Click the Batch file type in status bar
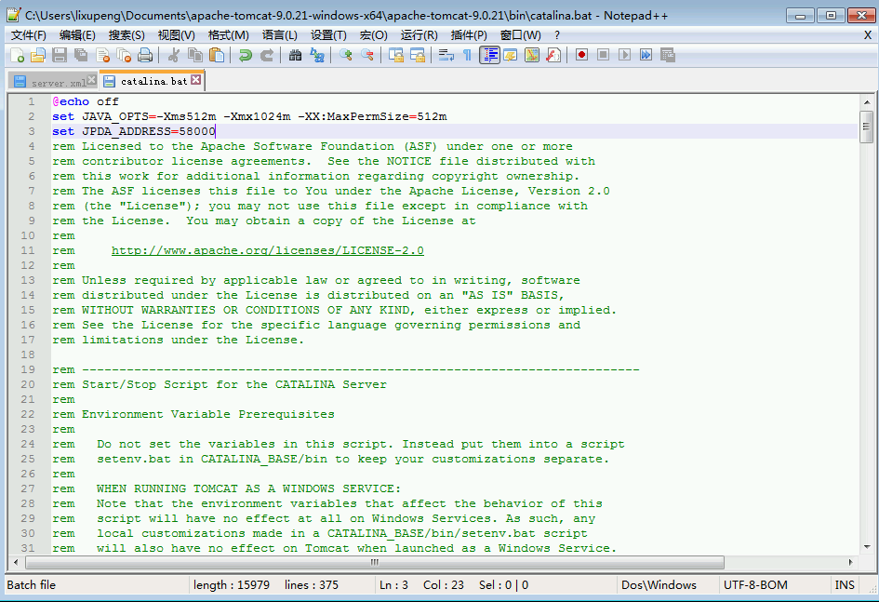879x602 pixels. 32,585
